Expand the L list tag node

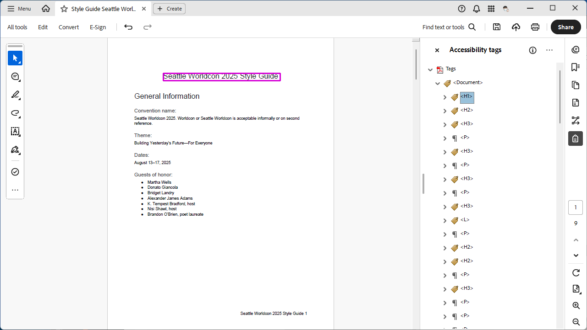[444, 221]
